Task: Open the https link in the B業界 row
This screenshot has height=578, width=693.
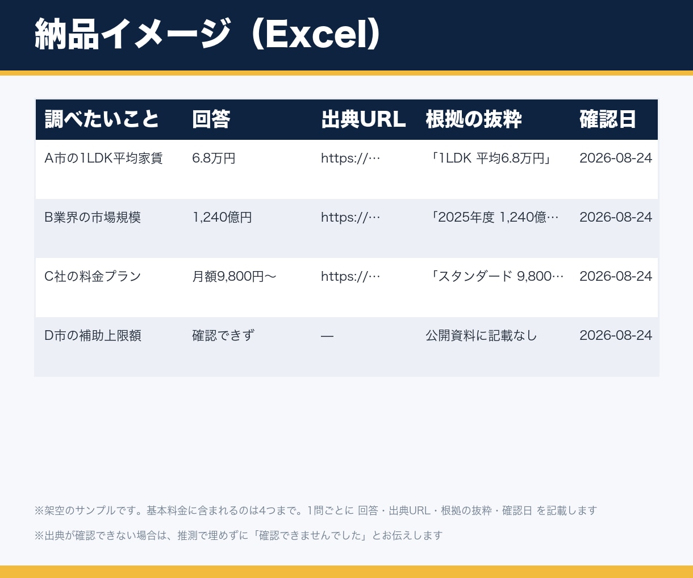Action: tap(350, 217)
